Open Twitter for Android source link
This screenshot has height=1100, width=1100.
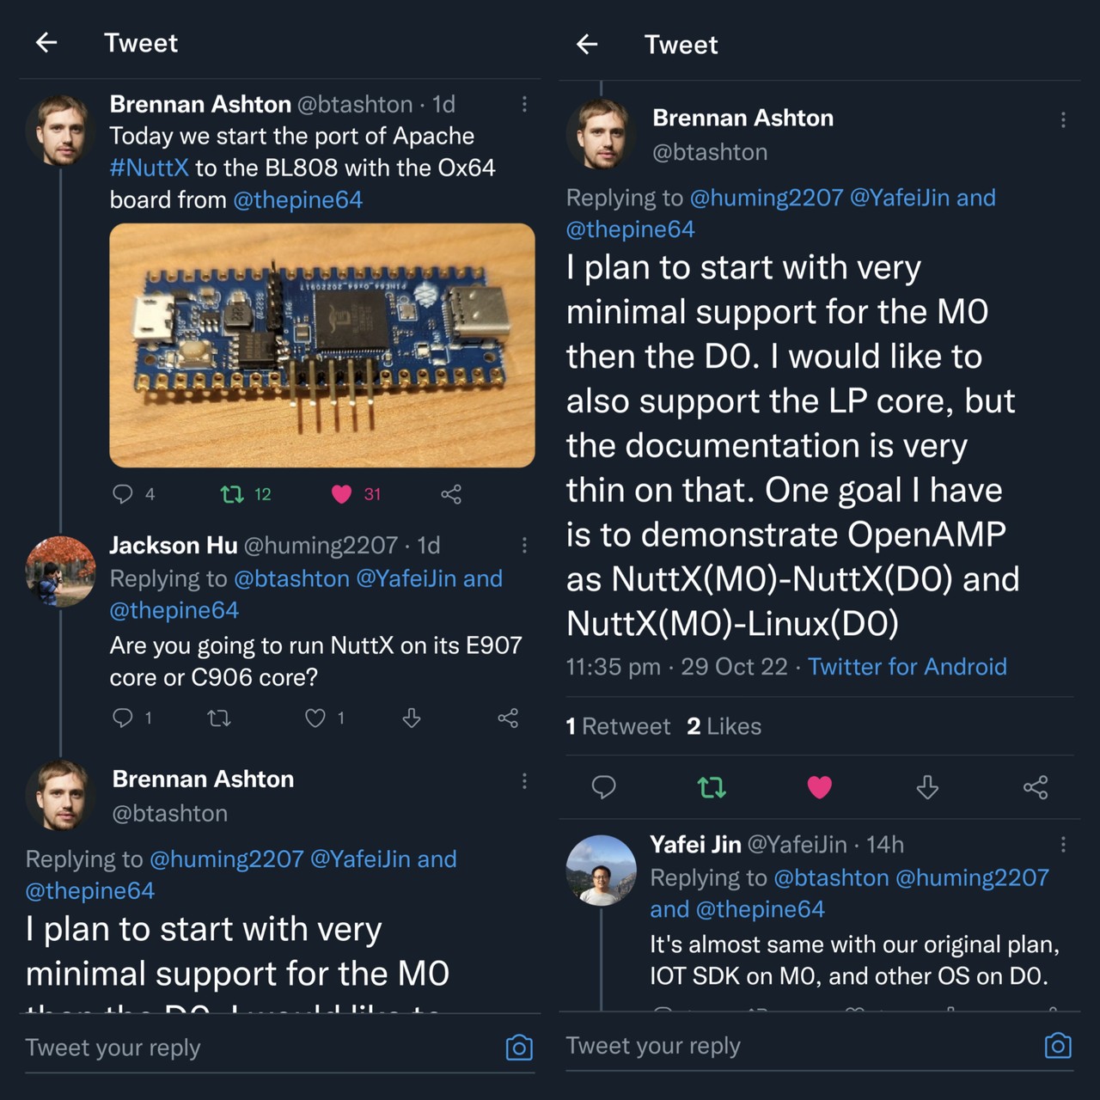pos(907,667)
